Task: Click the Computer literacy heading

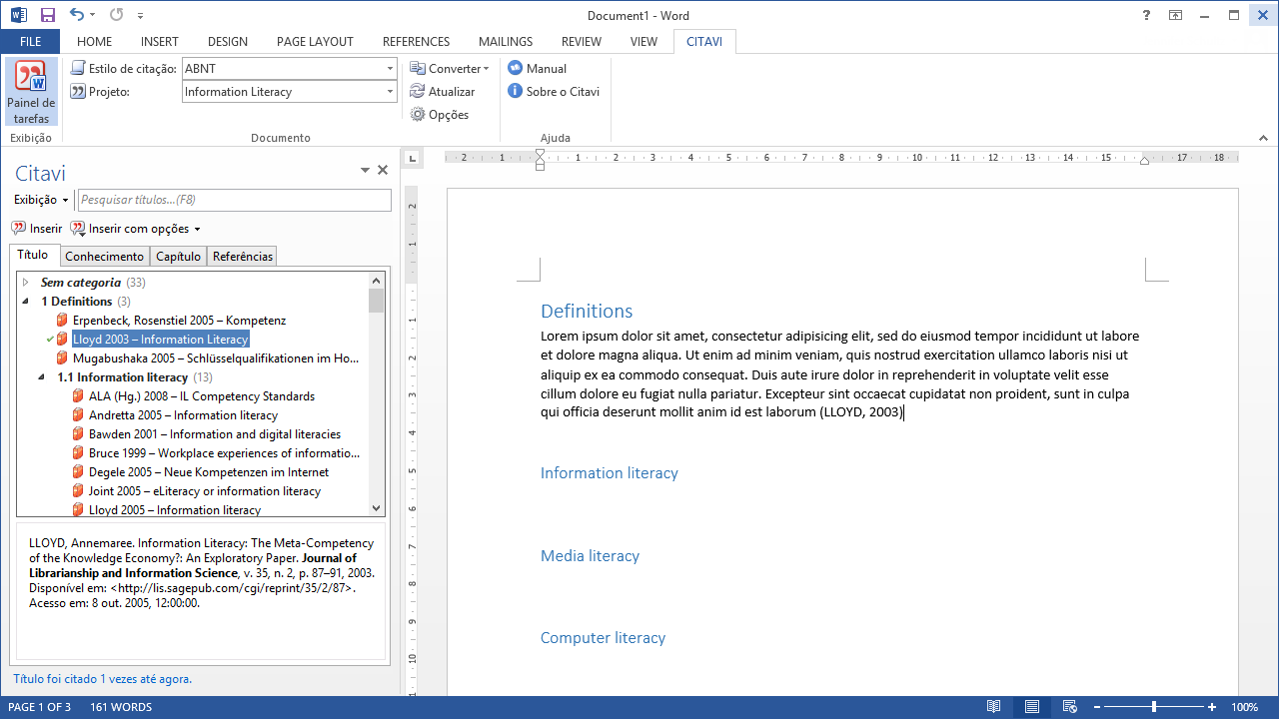Action: [603, 638]
